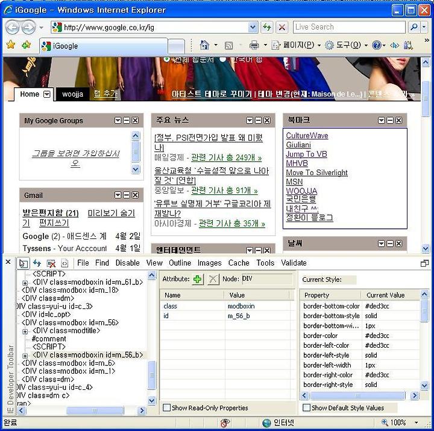Toggle Show Read-Only Properties checkbox
Screen dimensions: 434x431
coord(166,407)
